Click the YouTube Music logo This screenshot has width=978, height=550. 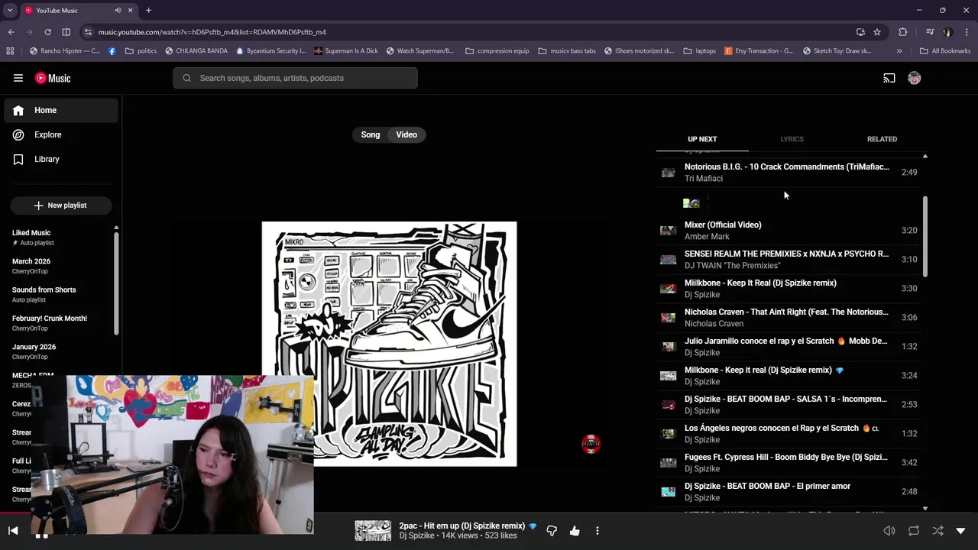tap(53, 78)
